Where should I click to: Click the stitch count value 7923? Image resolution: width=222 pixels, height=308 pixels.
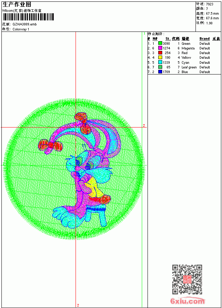[x=209, y=4]
